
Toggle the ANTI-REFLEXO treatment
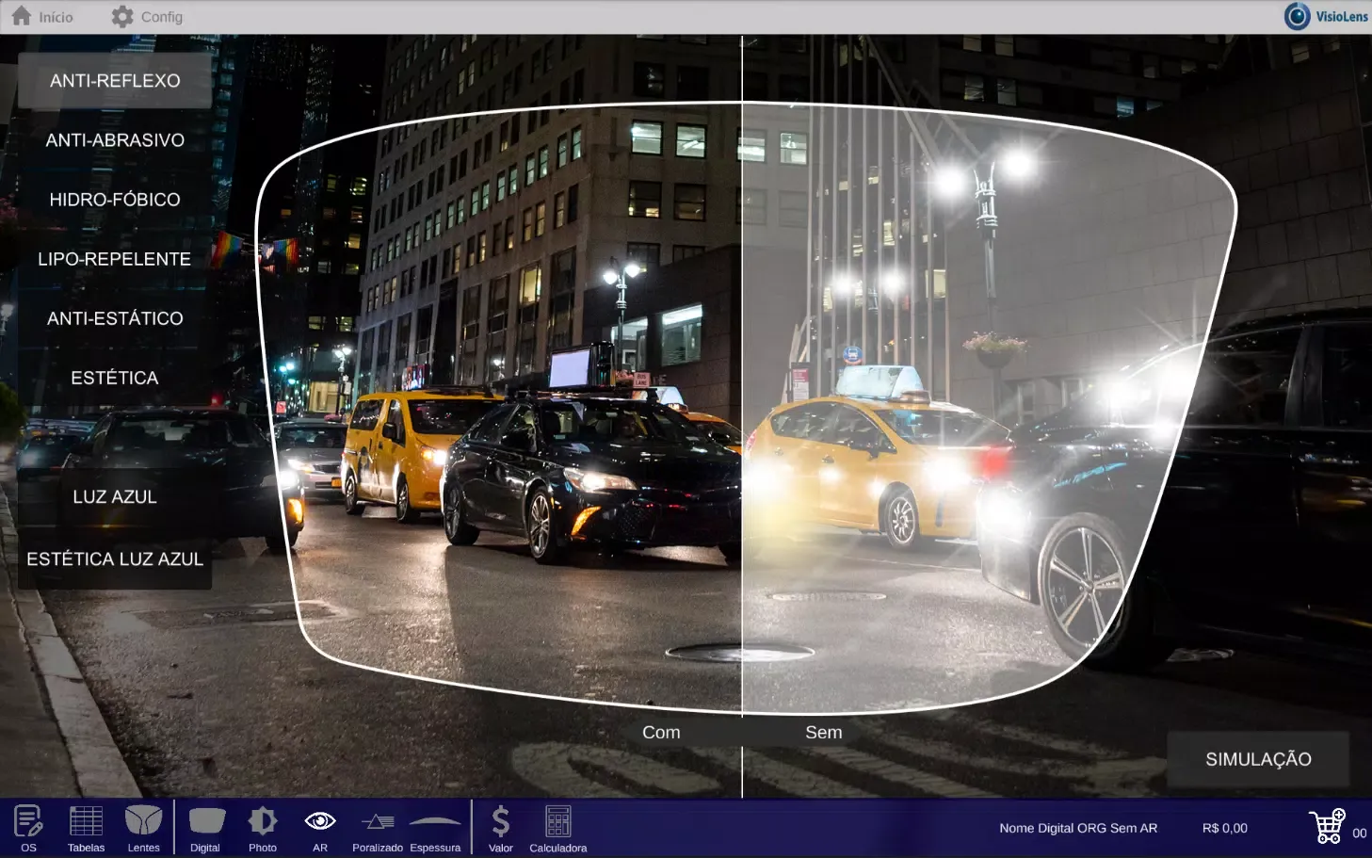114,80
